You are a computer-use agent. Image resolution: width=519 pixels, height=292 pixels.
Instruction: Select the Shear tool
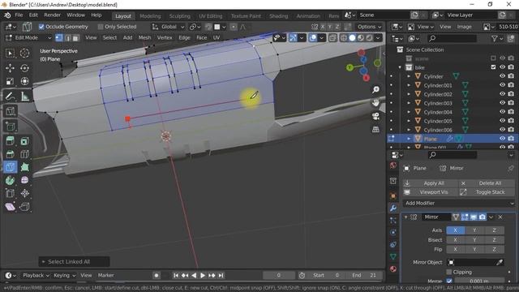[x=11, y=207]
